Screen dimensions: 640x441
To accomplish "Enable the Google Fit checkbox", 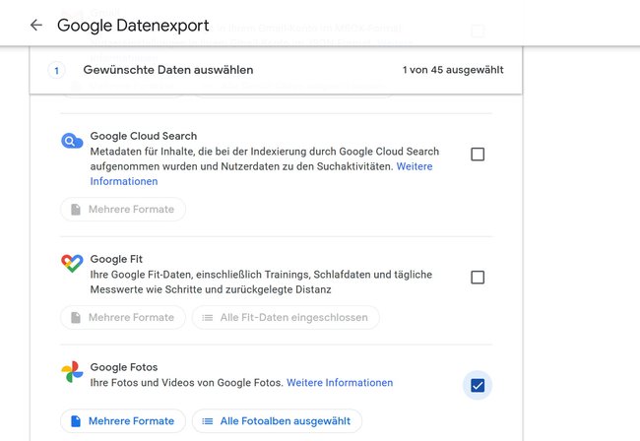I will tap(478, 278).
